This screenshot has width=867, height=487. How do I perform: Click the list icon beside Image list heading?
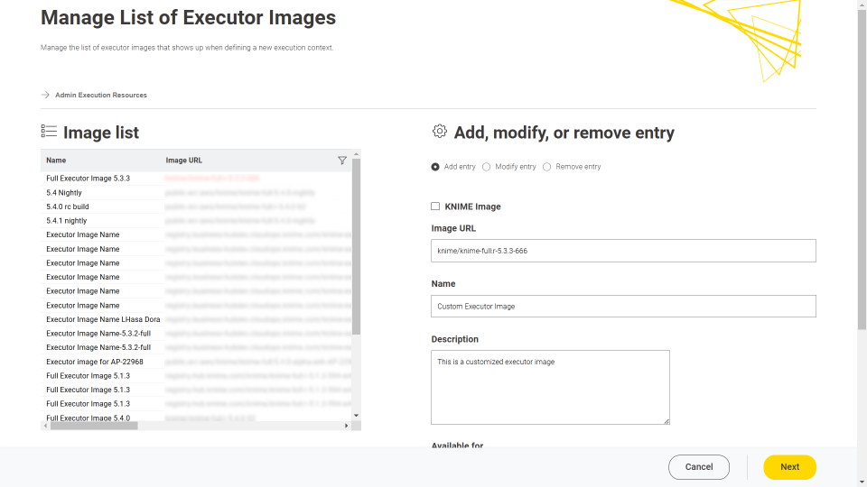[x=49, y=132]
